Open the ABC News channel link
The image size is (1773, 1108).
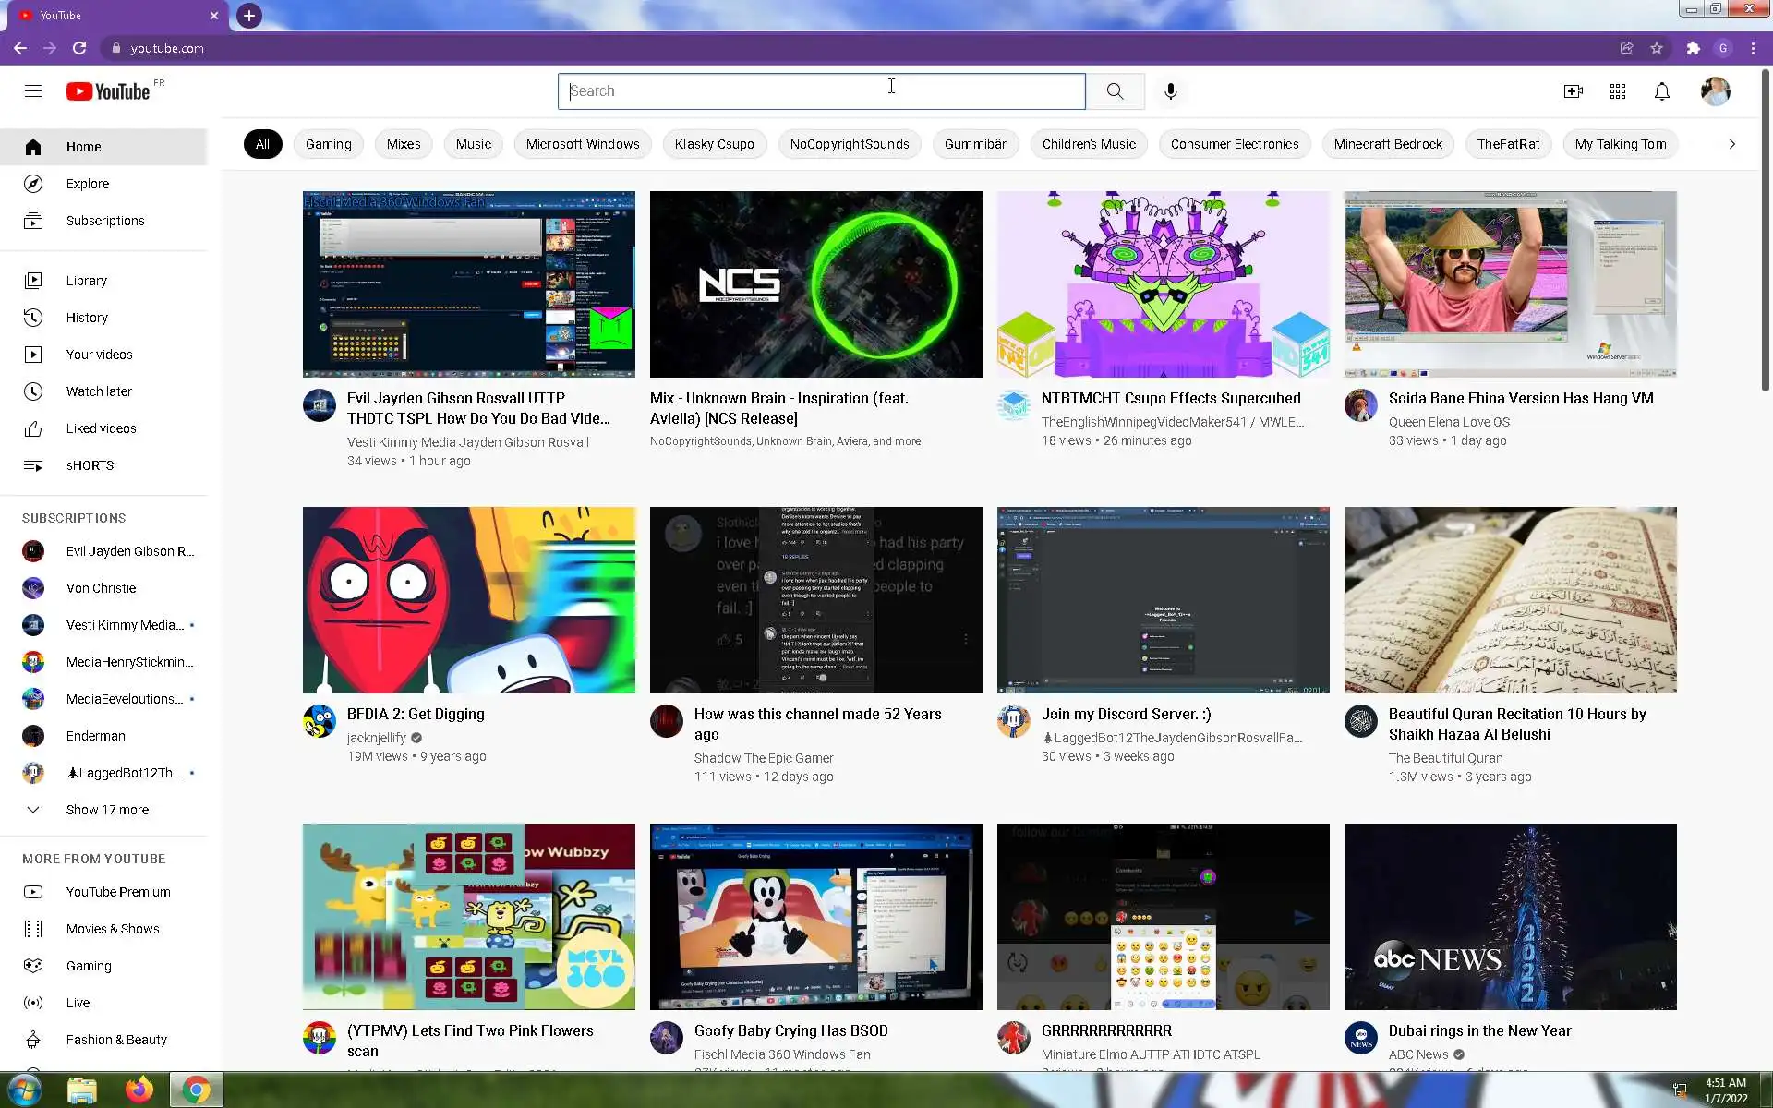(x=1418, y=1054)
